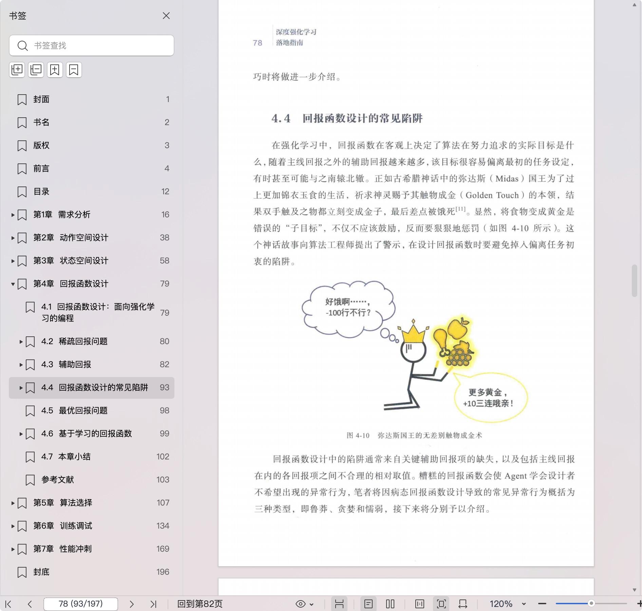The width and height of the screenshot is (642, 611).
Task: Toggle two-page side-by-side view
Action: coord(390,604)
